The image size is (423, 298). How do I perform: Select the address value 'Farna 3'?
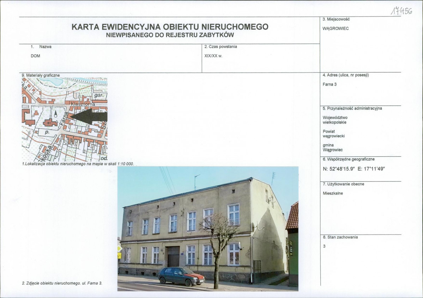[x=330, y=84]
